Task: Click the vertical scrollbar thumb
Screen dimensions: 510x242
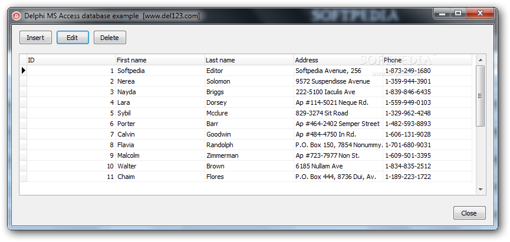Action: (x=480, y=96)
